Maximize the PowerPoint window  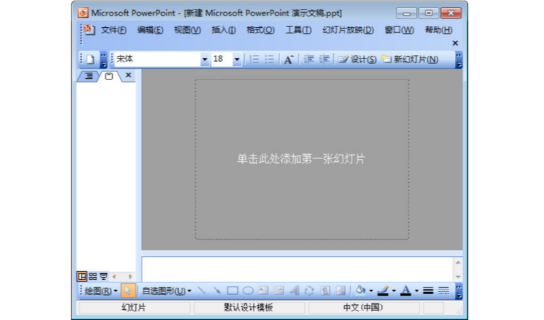coord(428,13)
